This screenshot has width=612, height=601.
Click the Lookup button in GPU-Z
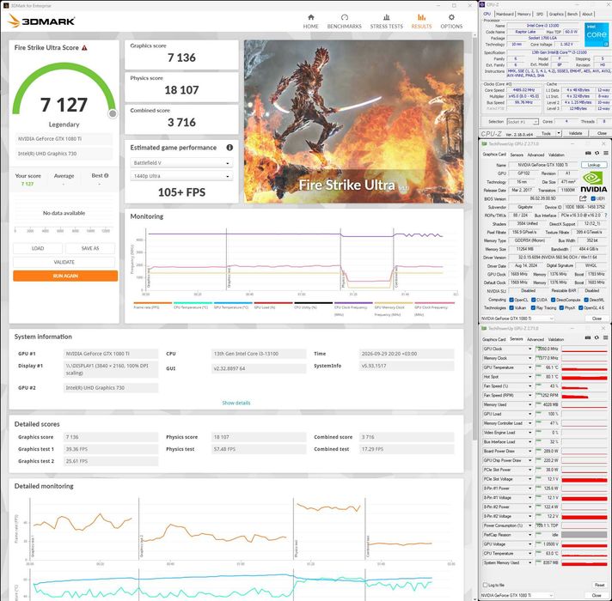tap(594, 165)
